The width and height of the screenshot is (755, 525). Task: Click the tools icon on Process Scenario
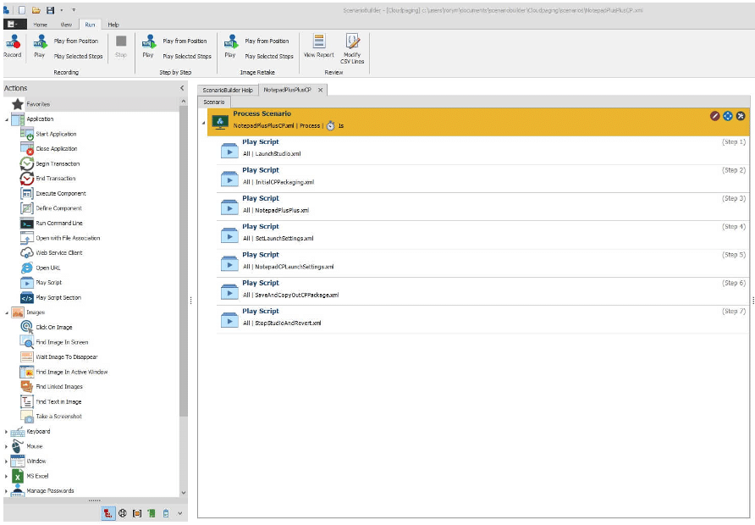pyautogui.click(x=741, y=116)
